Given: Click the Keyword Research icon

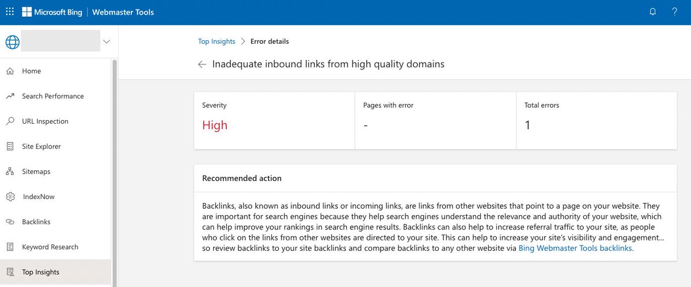Looking at the screenshot, I should point(10,247).
